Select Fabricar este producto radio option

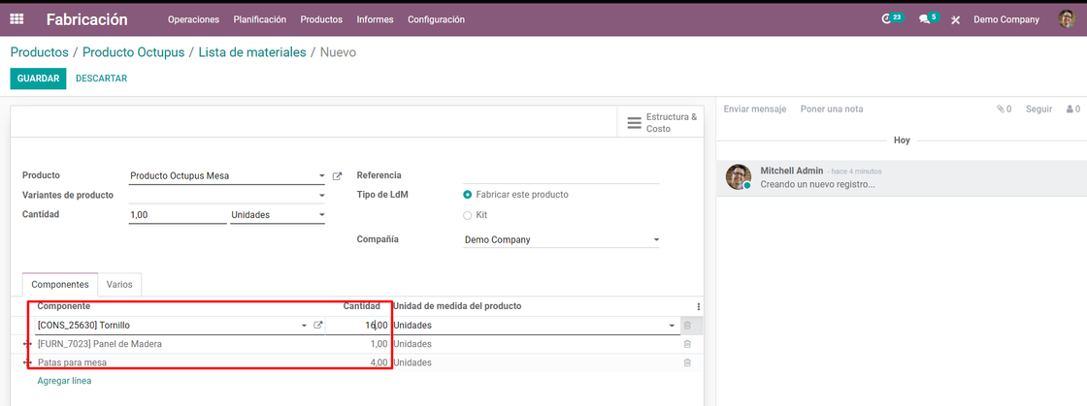click(x=467, y=195)
